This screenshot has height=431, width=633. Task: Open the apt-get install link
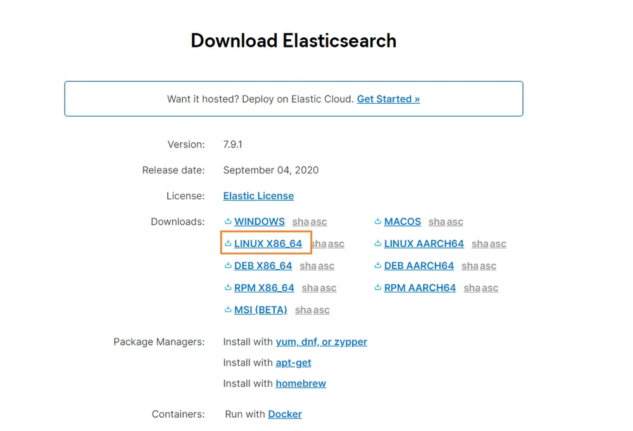tap(294, 363)
